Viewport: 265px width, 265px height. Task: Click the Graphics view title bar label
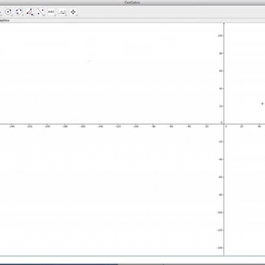point(5,20)
